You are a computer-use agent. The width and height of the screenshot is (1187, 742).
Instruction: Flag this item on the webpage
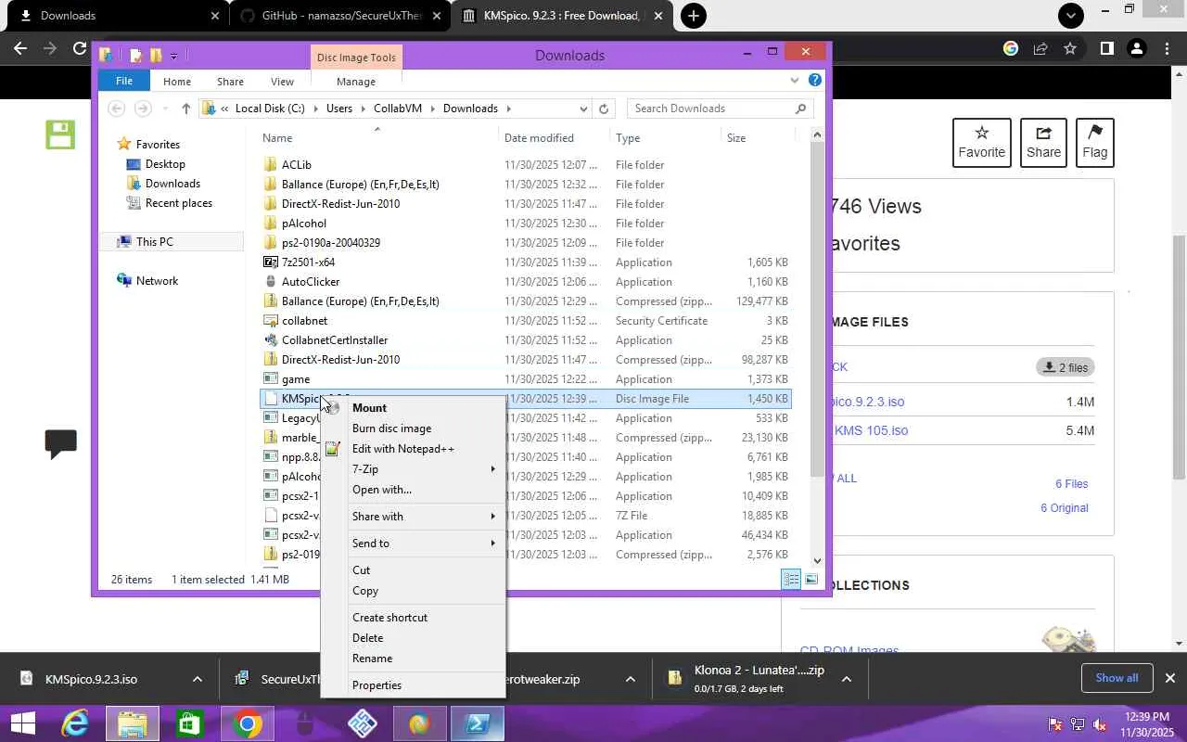pyautogui.click(x=1094, y=143)
